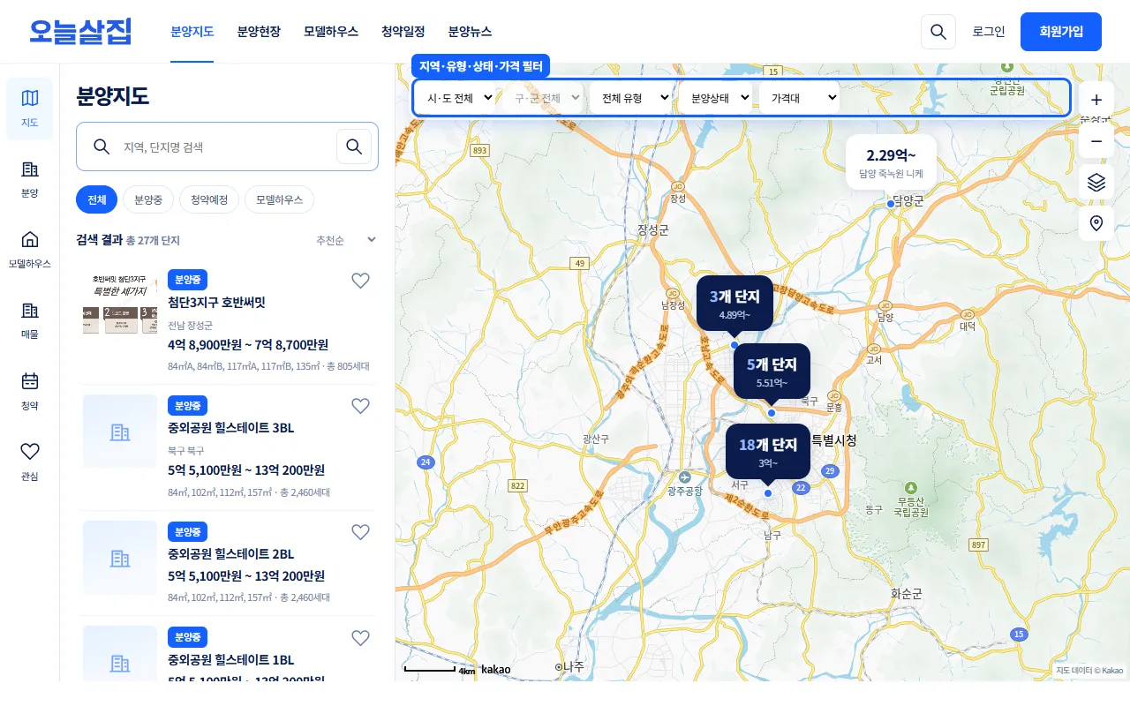
Task: Click the my location pin control
Action: click(x=1096, y=223)
